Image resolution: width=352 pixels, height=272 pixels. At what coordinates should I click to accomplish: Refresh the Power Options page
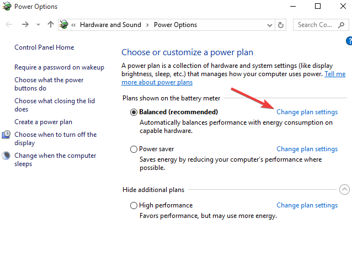pos(281,25)
